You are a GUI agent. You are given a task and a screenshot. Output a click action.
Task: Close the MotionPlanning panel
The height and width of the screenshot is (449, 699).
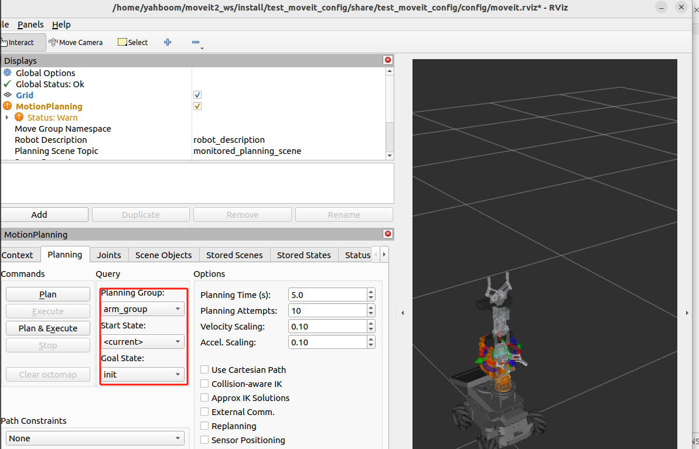388,234
